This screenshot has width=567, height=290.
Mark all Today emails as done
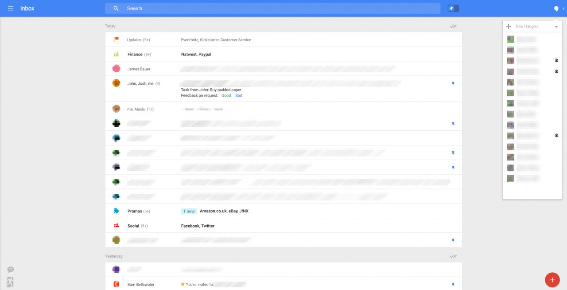453,26
